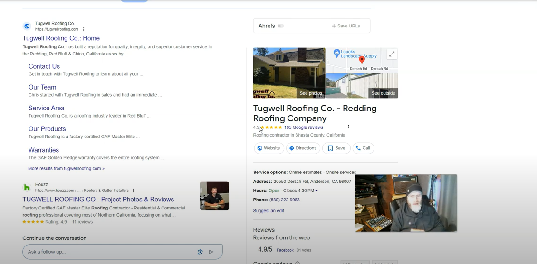Click Suggest an edit

(x=268, y=211)
